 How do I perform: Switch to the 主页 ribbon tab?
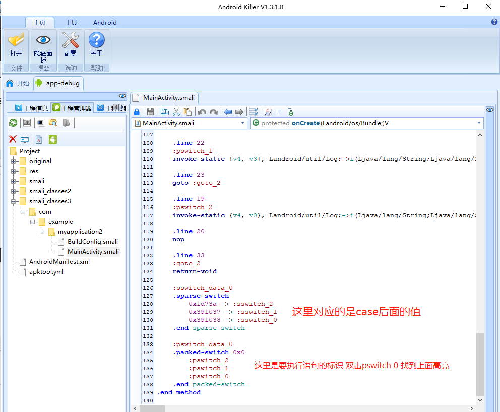point(39,22)
